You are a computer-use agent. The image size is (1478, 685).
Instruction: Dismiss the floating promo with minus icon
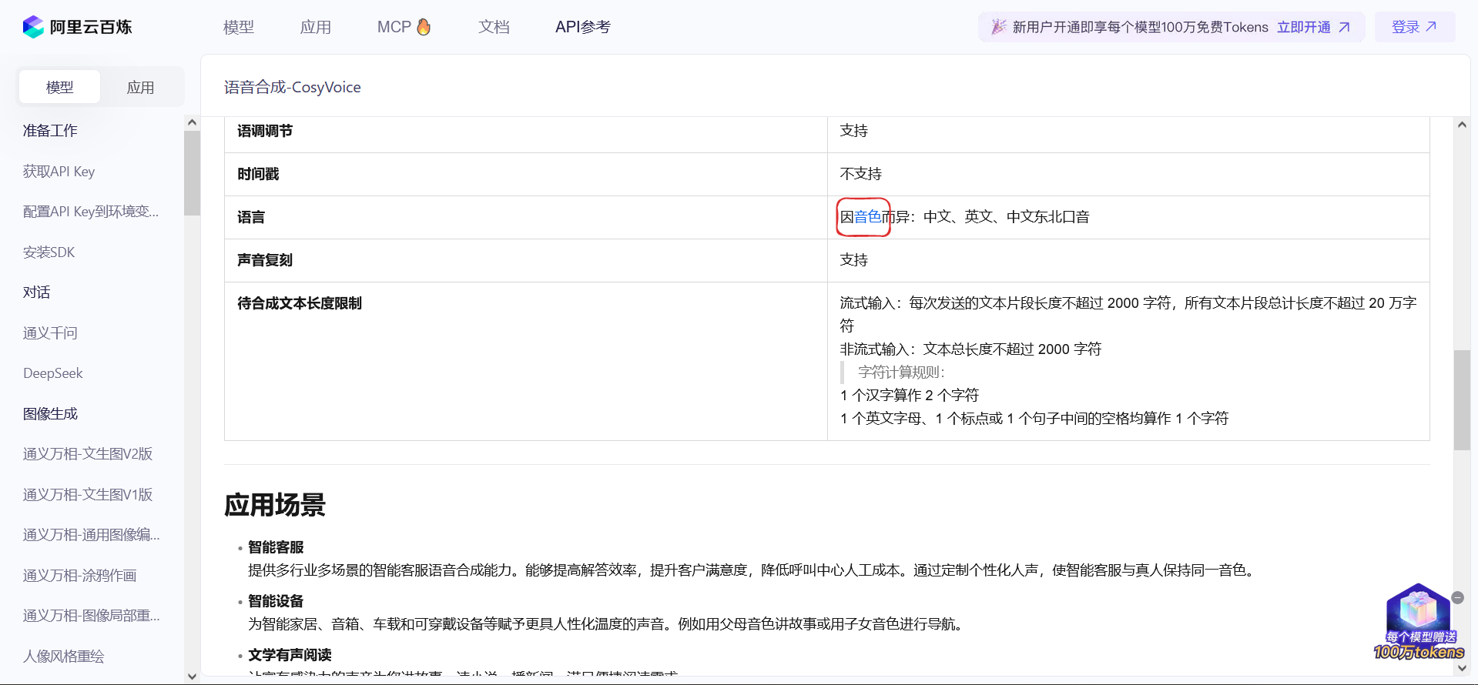[1457, 598]
